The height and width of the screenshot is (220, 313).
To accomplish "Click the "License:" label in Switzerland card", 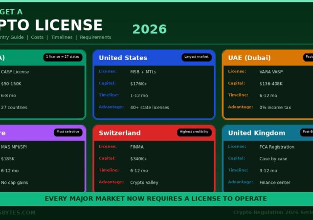I will pyautogui.click(x=108, y=146).
